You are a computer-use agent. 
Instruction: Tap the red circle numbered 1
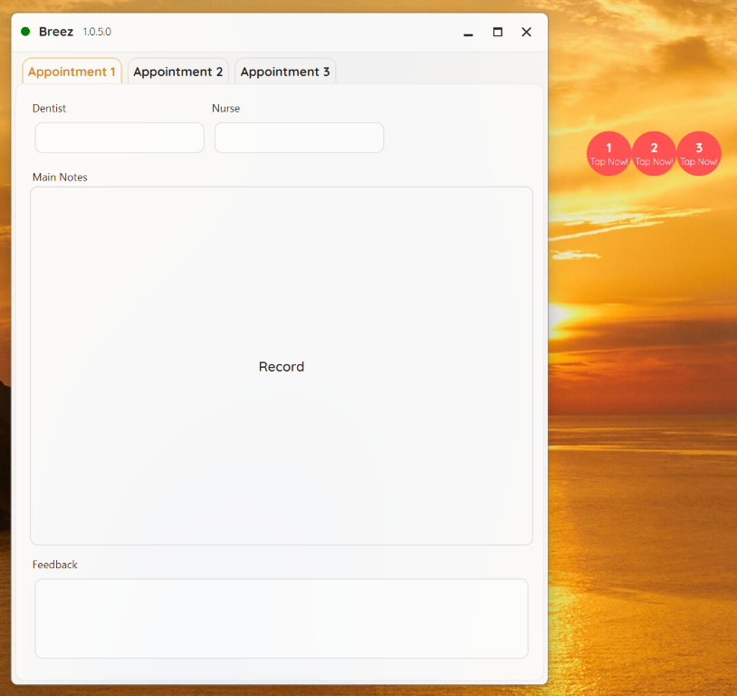(608, 153)
